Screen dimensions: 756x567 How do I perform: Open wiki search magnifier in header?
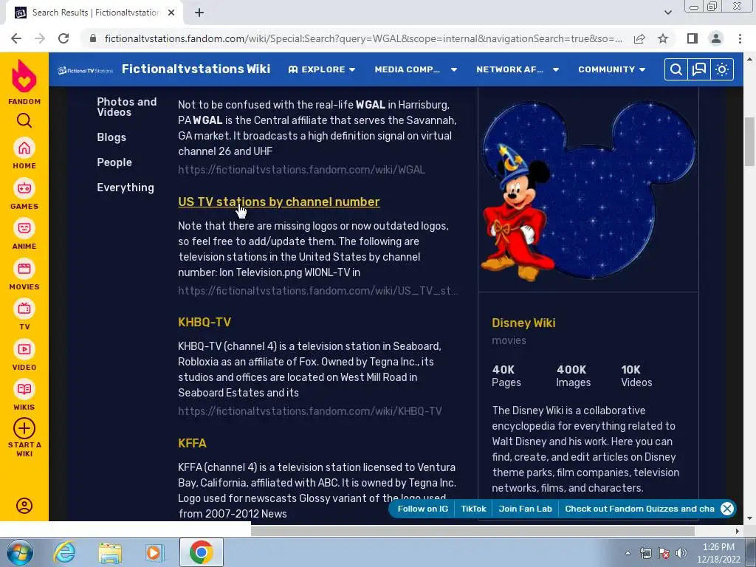pos(676,69)
